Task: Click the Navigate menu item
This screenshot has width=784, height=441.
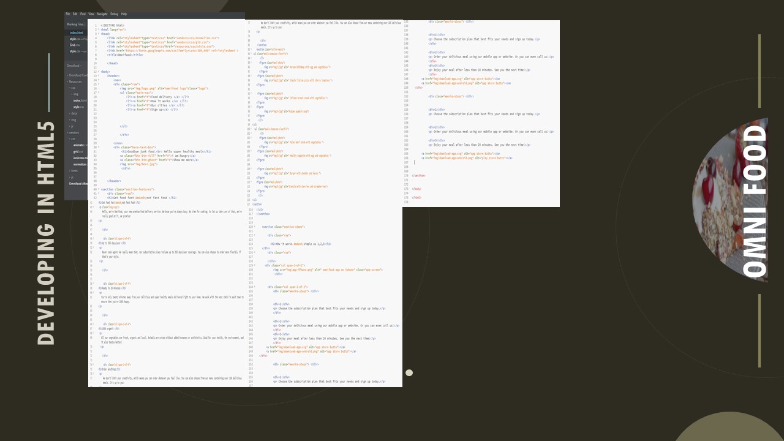Action: [x=102, y=13]
